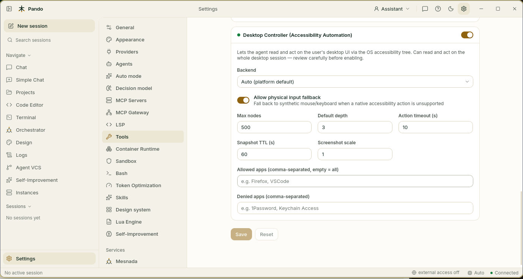Switch theme with the moon icon
The height and width of the screenshot is (279, 523).
tap(451, 9)
